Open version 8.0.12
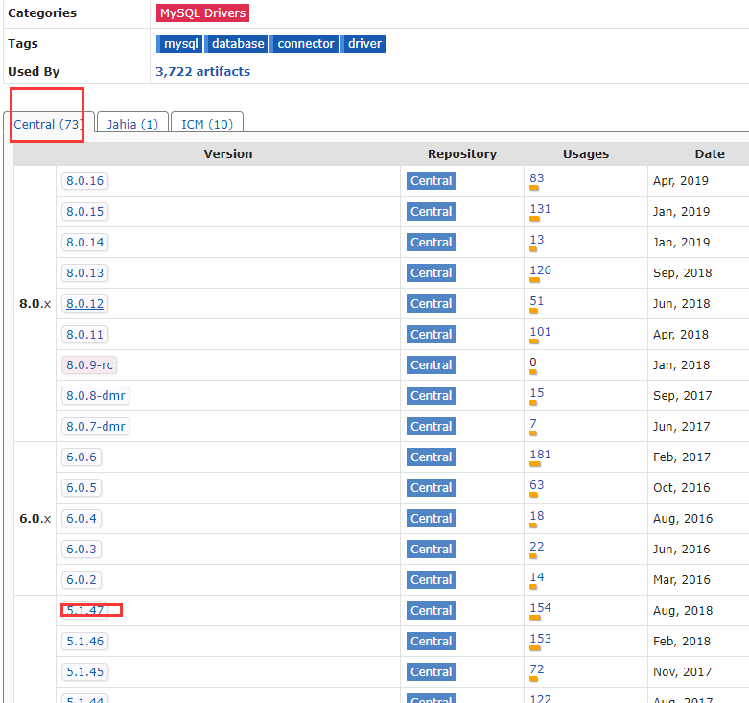Viewport: 749px width, 703px height. pyautogui.click(x=84, y=304)
